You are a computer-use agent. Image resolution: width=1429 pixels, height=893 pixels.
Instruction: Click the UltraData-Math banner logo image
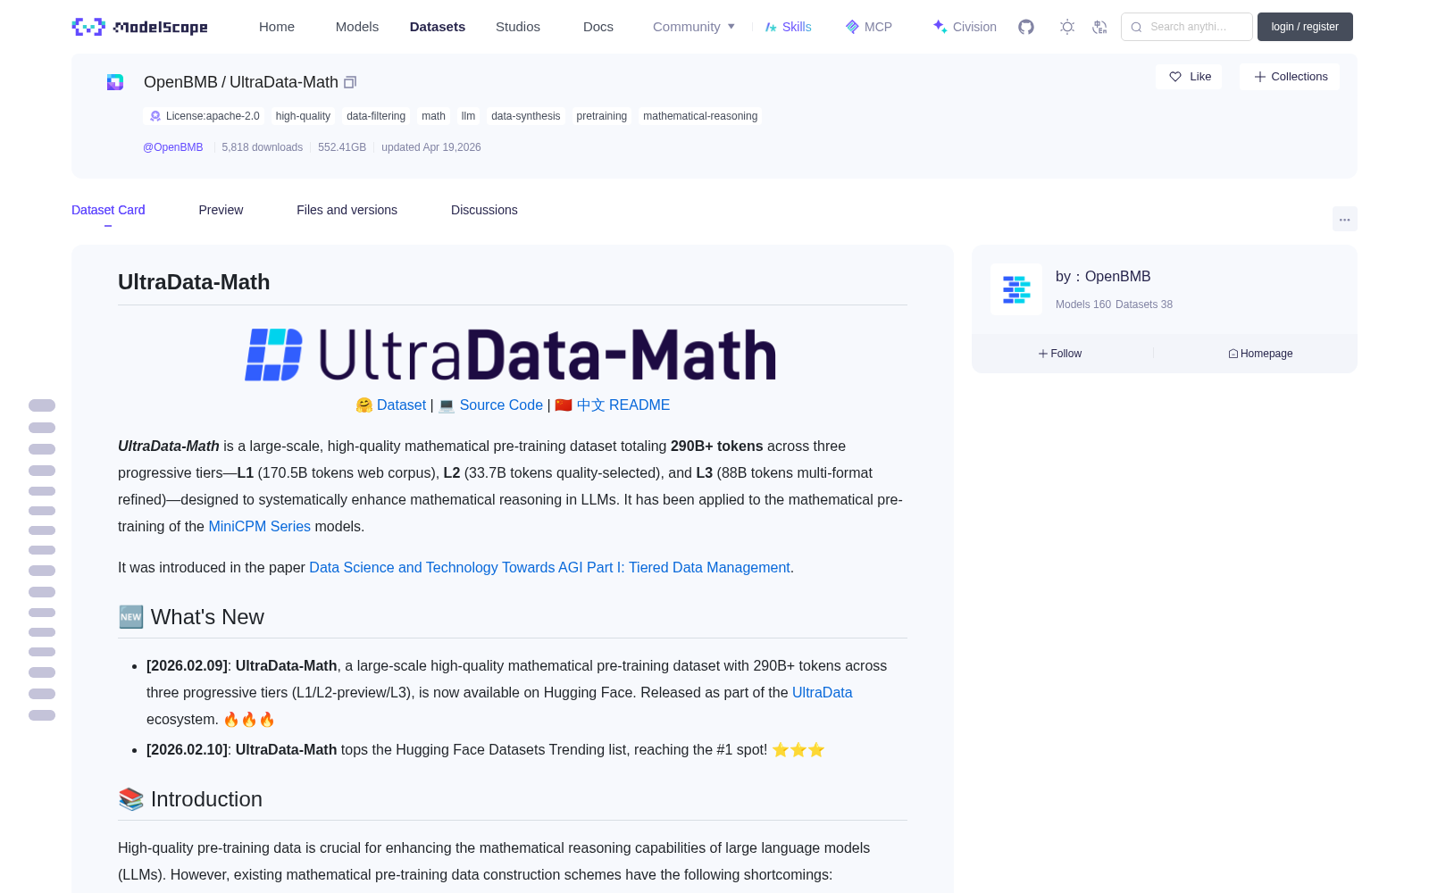[511, 355]
